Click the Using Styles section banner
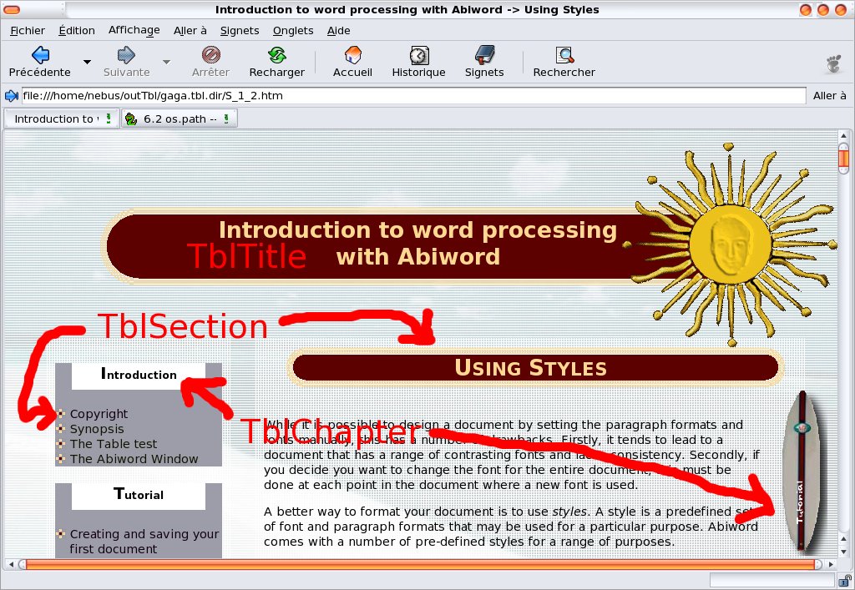Image resolution: width=855 pixels, height=590 pixels. (535, 368)
